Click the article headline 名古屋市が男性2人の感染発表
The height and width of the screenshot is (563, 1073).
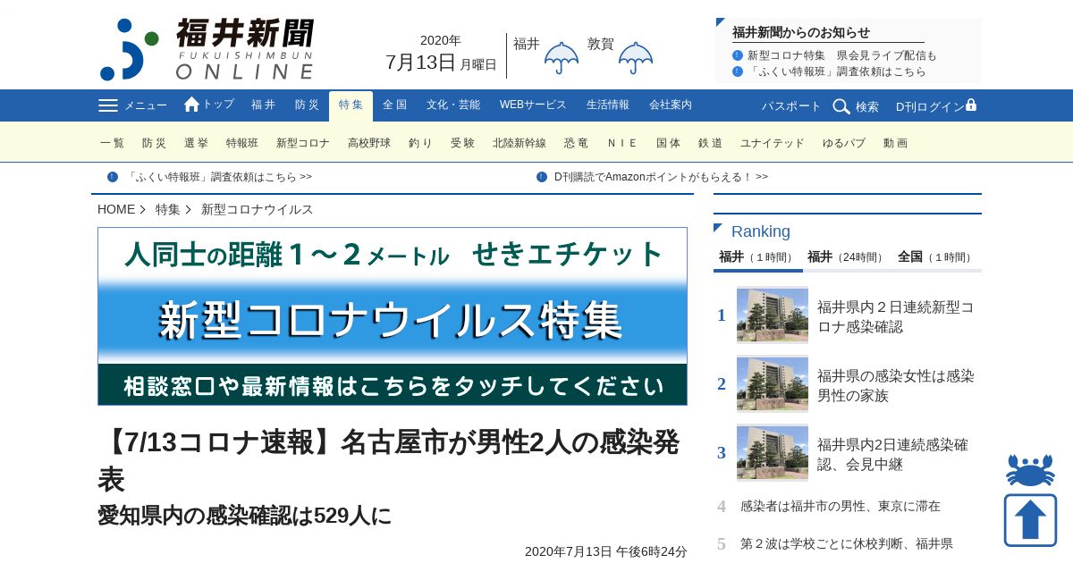click(388, 460)
